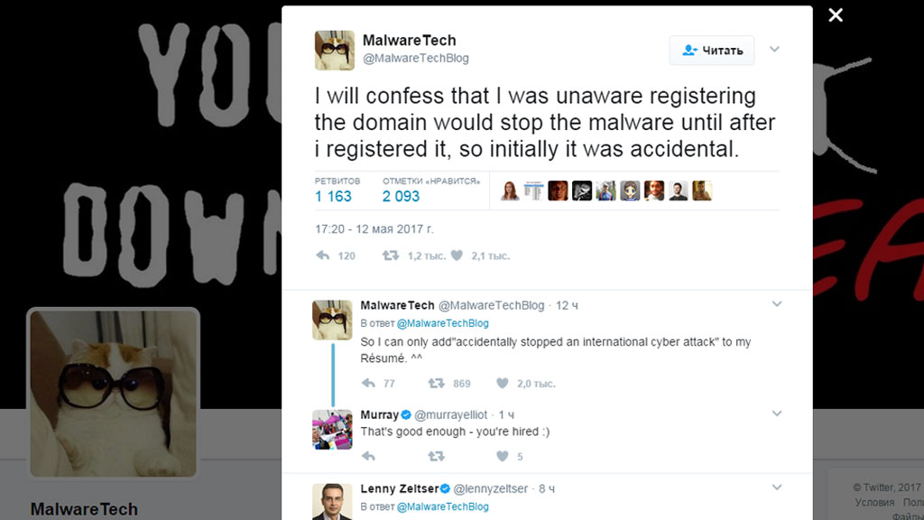Retweet the main MalwareTech tweet

tap(390, 256)
